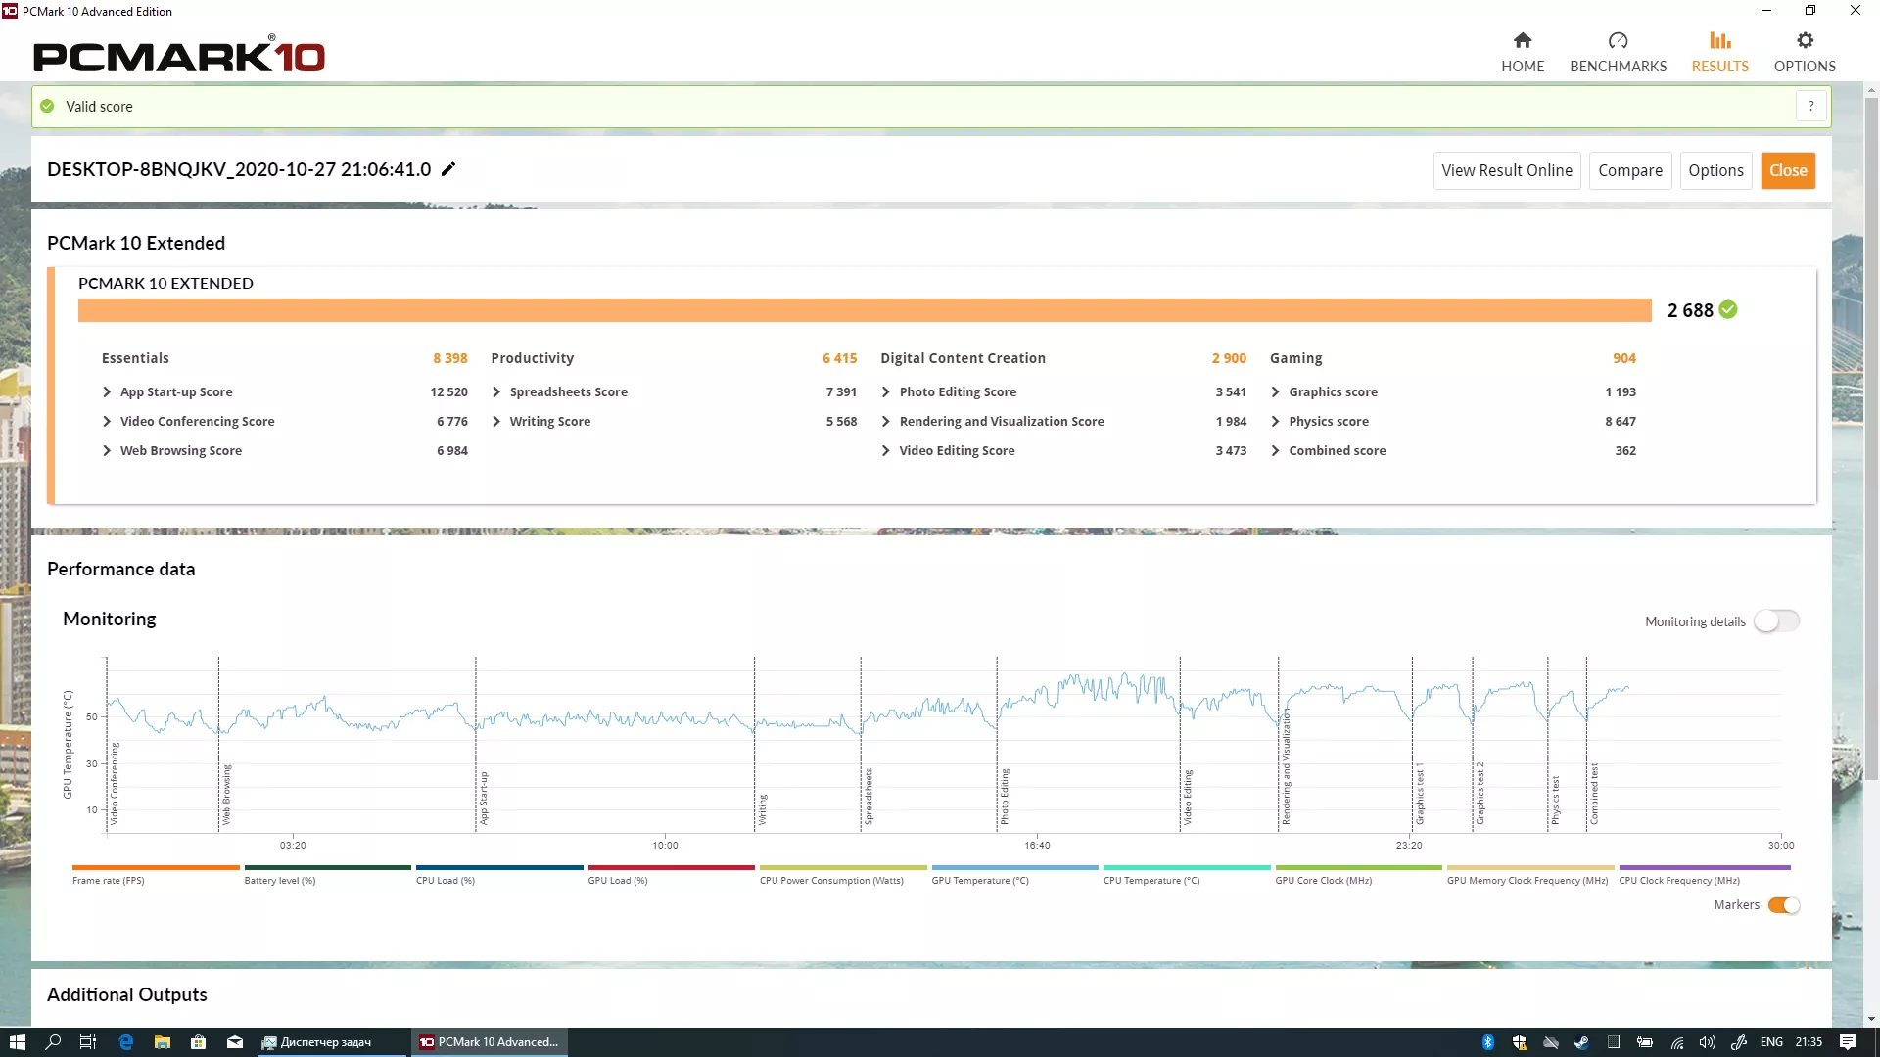Click View Result Online button
1880x1057 pixels.
(1507, 170)
